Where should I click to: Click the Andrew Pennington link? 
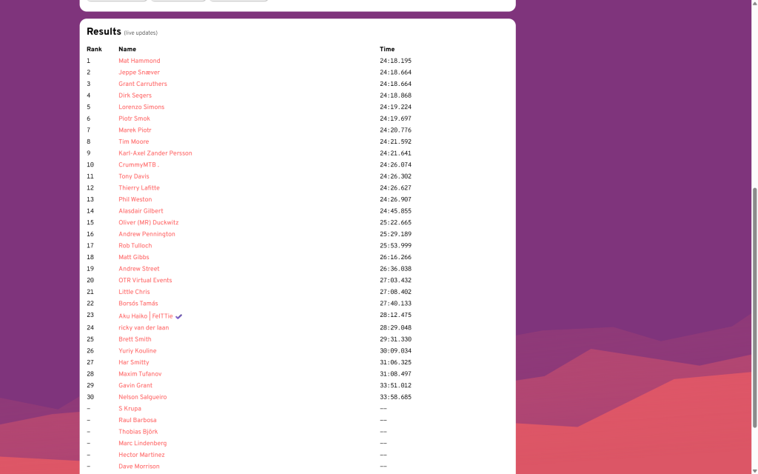[x=147, y=234]
